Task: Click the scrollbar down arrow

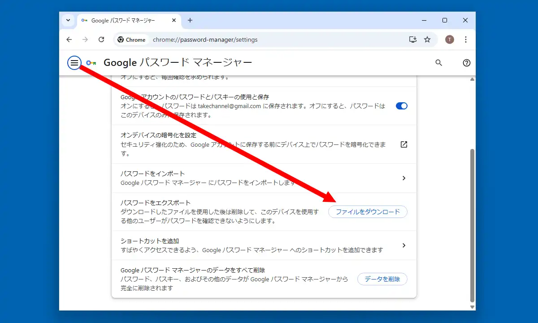Action: click(472, 307)
